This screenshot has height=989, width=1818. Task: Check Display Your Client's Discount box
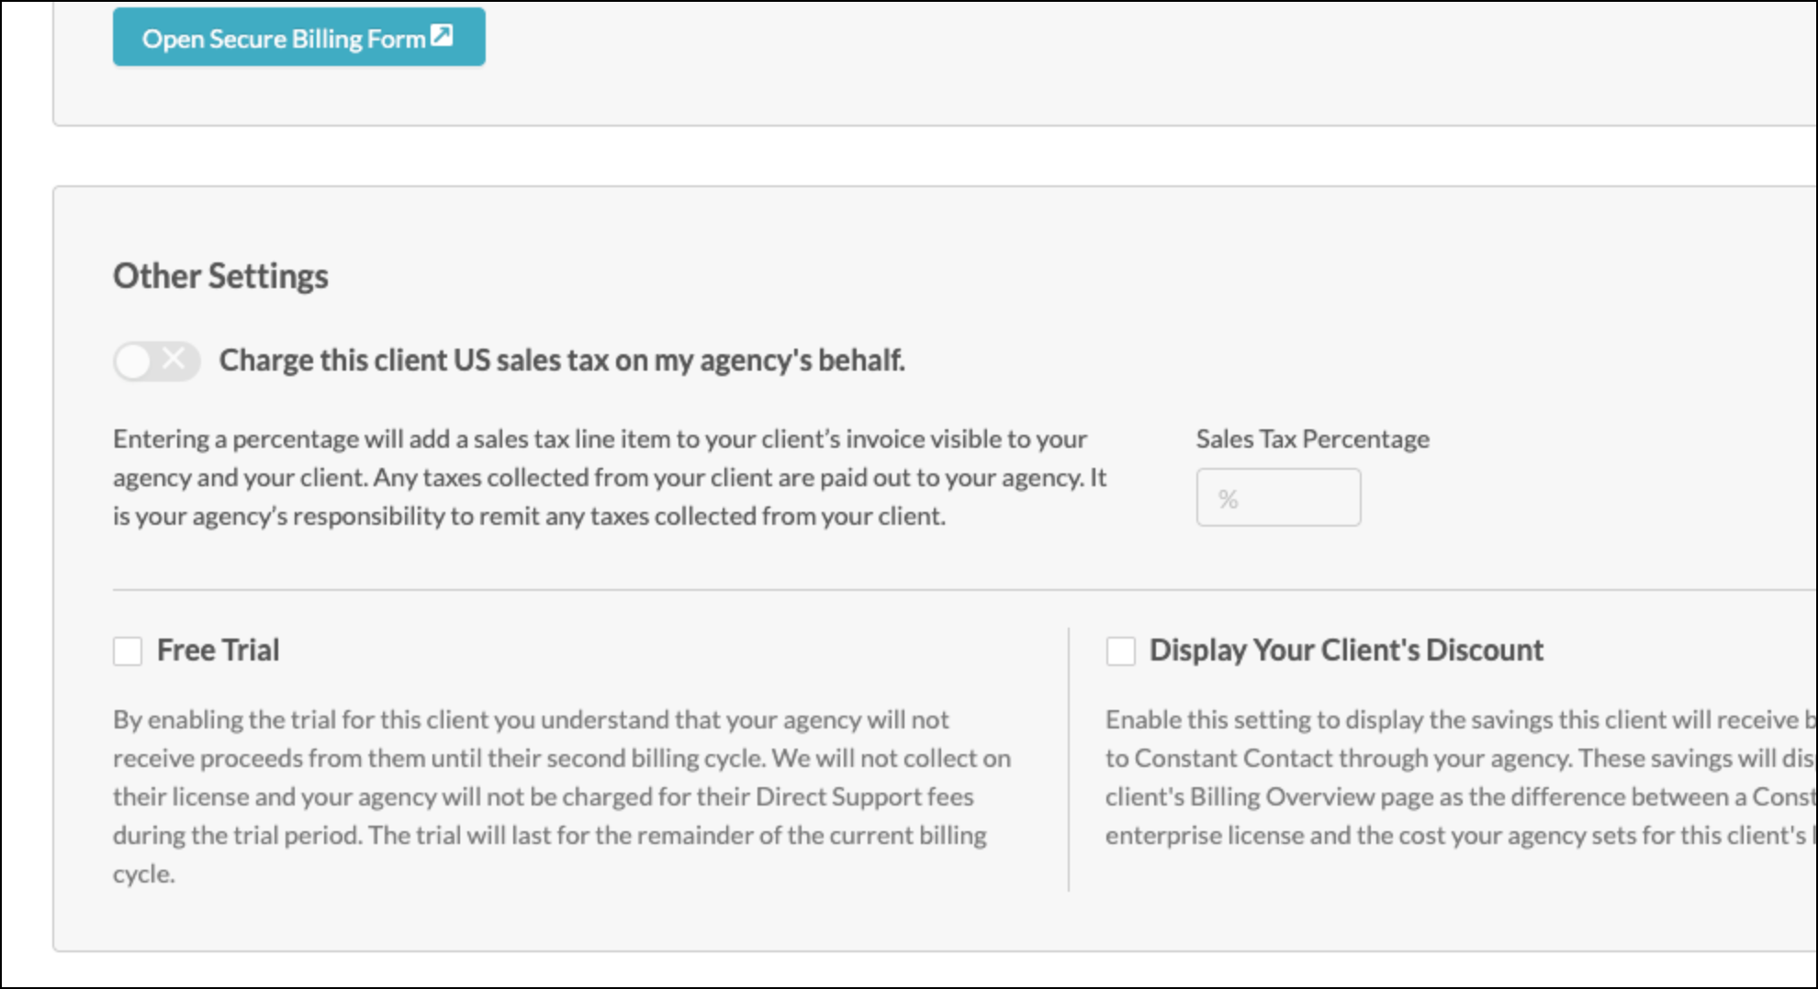[1120, 651]
